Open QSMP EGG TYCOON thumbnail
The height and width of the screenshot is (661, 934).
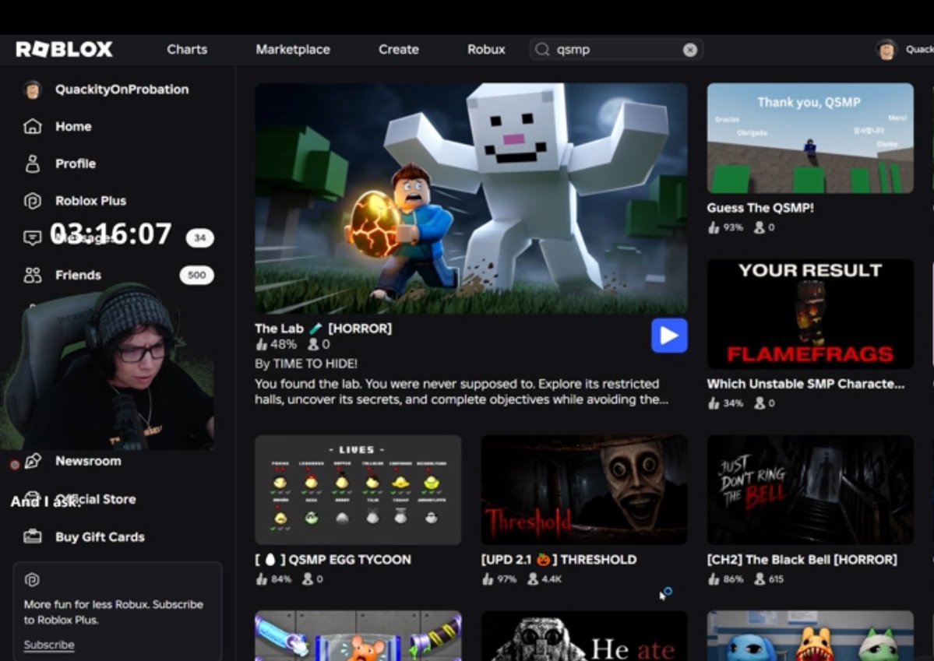(x=358, y=490)
